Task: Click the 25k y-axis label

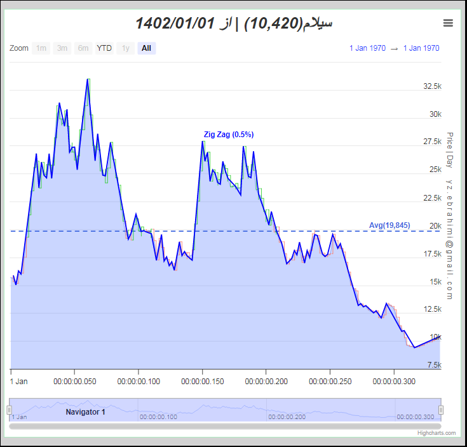Action: point(435,170)
